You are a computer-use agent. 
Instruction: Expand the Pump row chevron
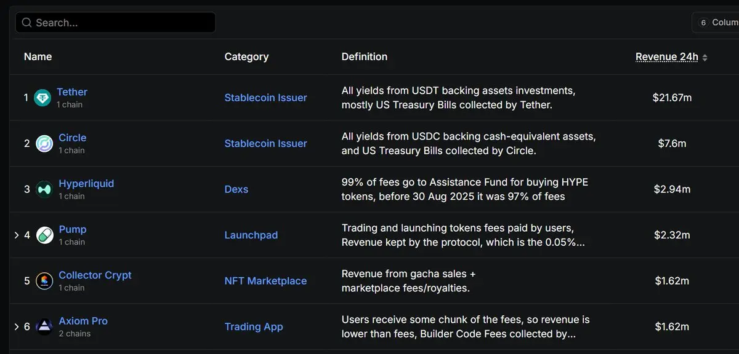point(17,235)
